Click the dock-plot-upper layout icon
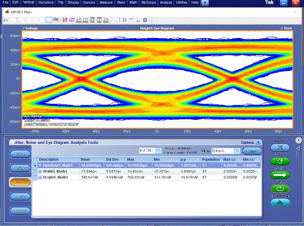Screen dimensions: 304x226 [131, 20]
